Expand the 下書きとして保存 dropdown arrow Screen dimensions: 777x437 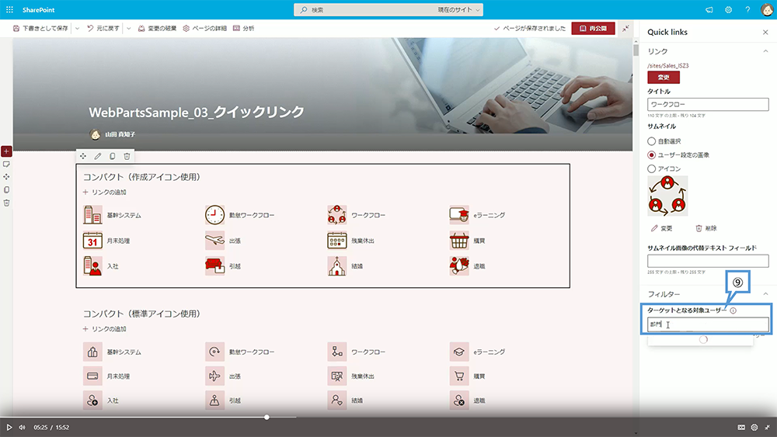pos(77,28)
